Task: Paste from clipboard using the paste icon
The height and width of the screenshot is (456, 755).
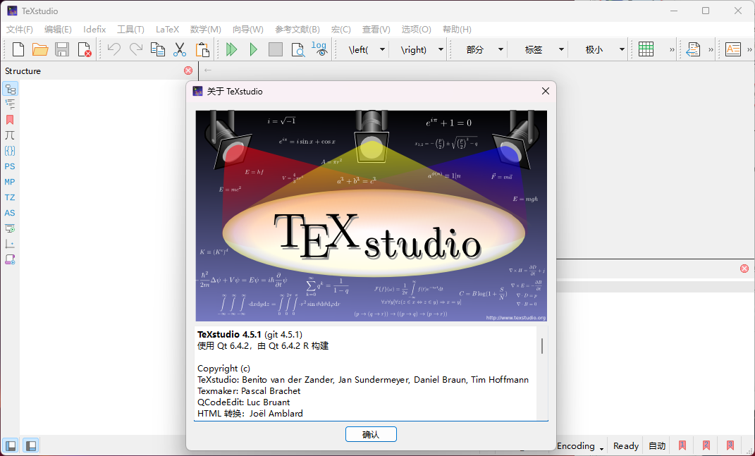Action: click(x=202, y=49)
